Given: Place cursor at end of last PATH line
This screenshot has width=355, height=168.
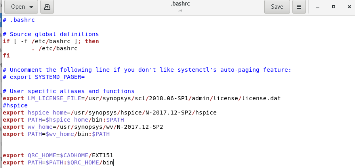Looking at the screenshot, I should click(114, 162).
